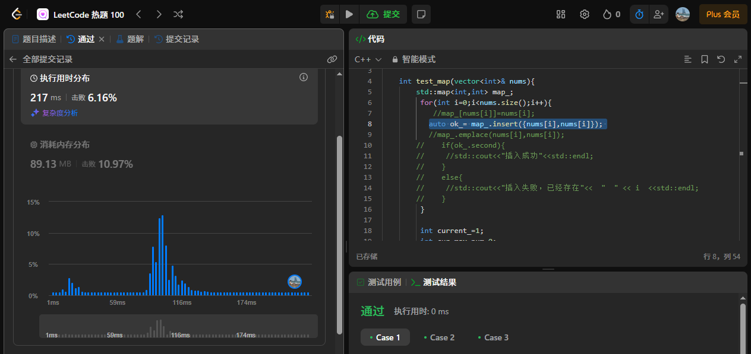Open the settings gear icon
Screen dimensions: 751x354
[x=585, y=14]
